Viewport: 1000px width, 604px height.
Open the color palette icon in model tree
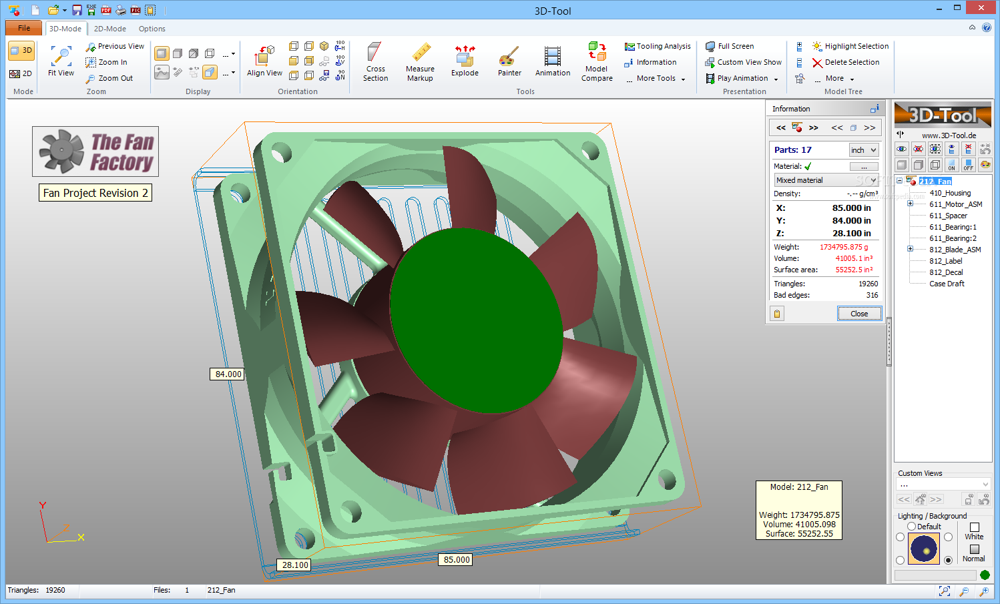(x=985, y=165)
